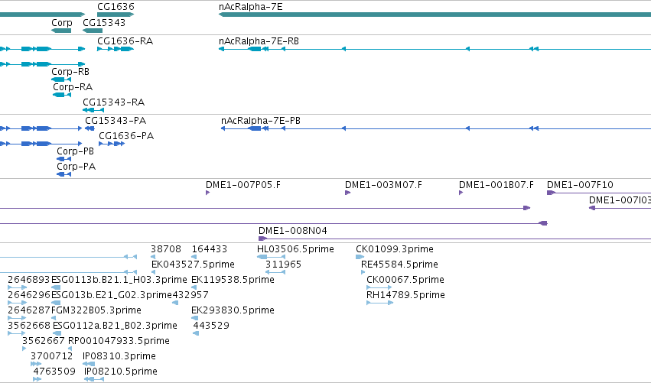Select the CG1636-PA protein glyph
This screenshot has width=651, height=383.
click(x=112, y=144)
